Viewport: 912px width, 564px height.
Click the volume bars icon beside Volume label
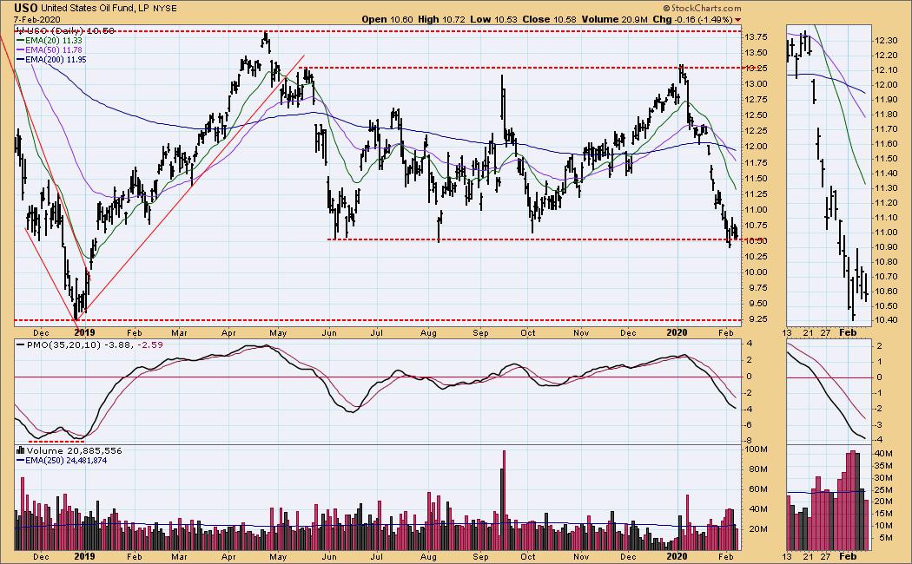tap(20, 450)
